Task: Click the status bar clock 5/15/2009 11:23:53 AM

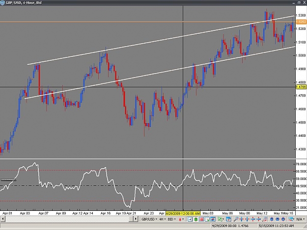Action: click(276, 226)
